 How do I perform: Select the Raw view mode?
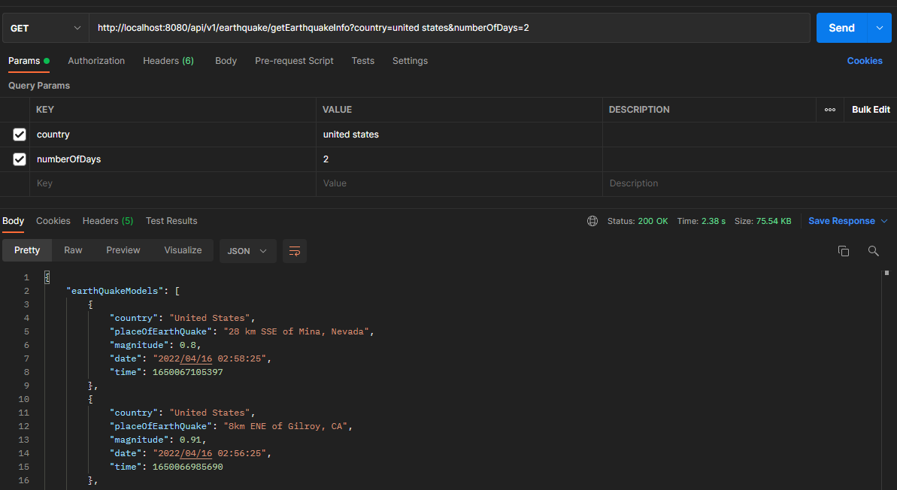pyautogui.click(x=73, y=250)
